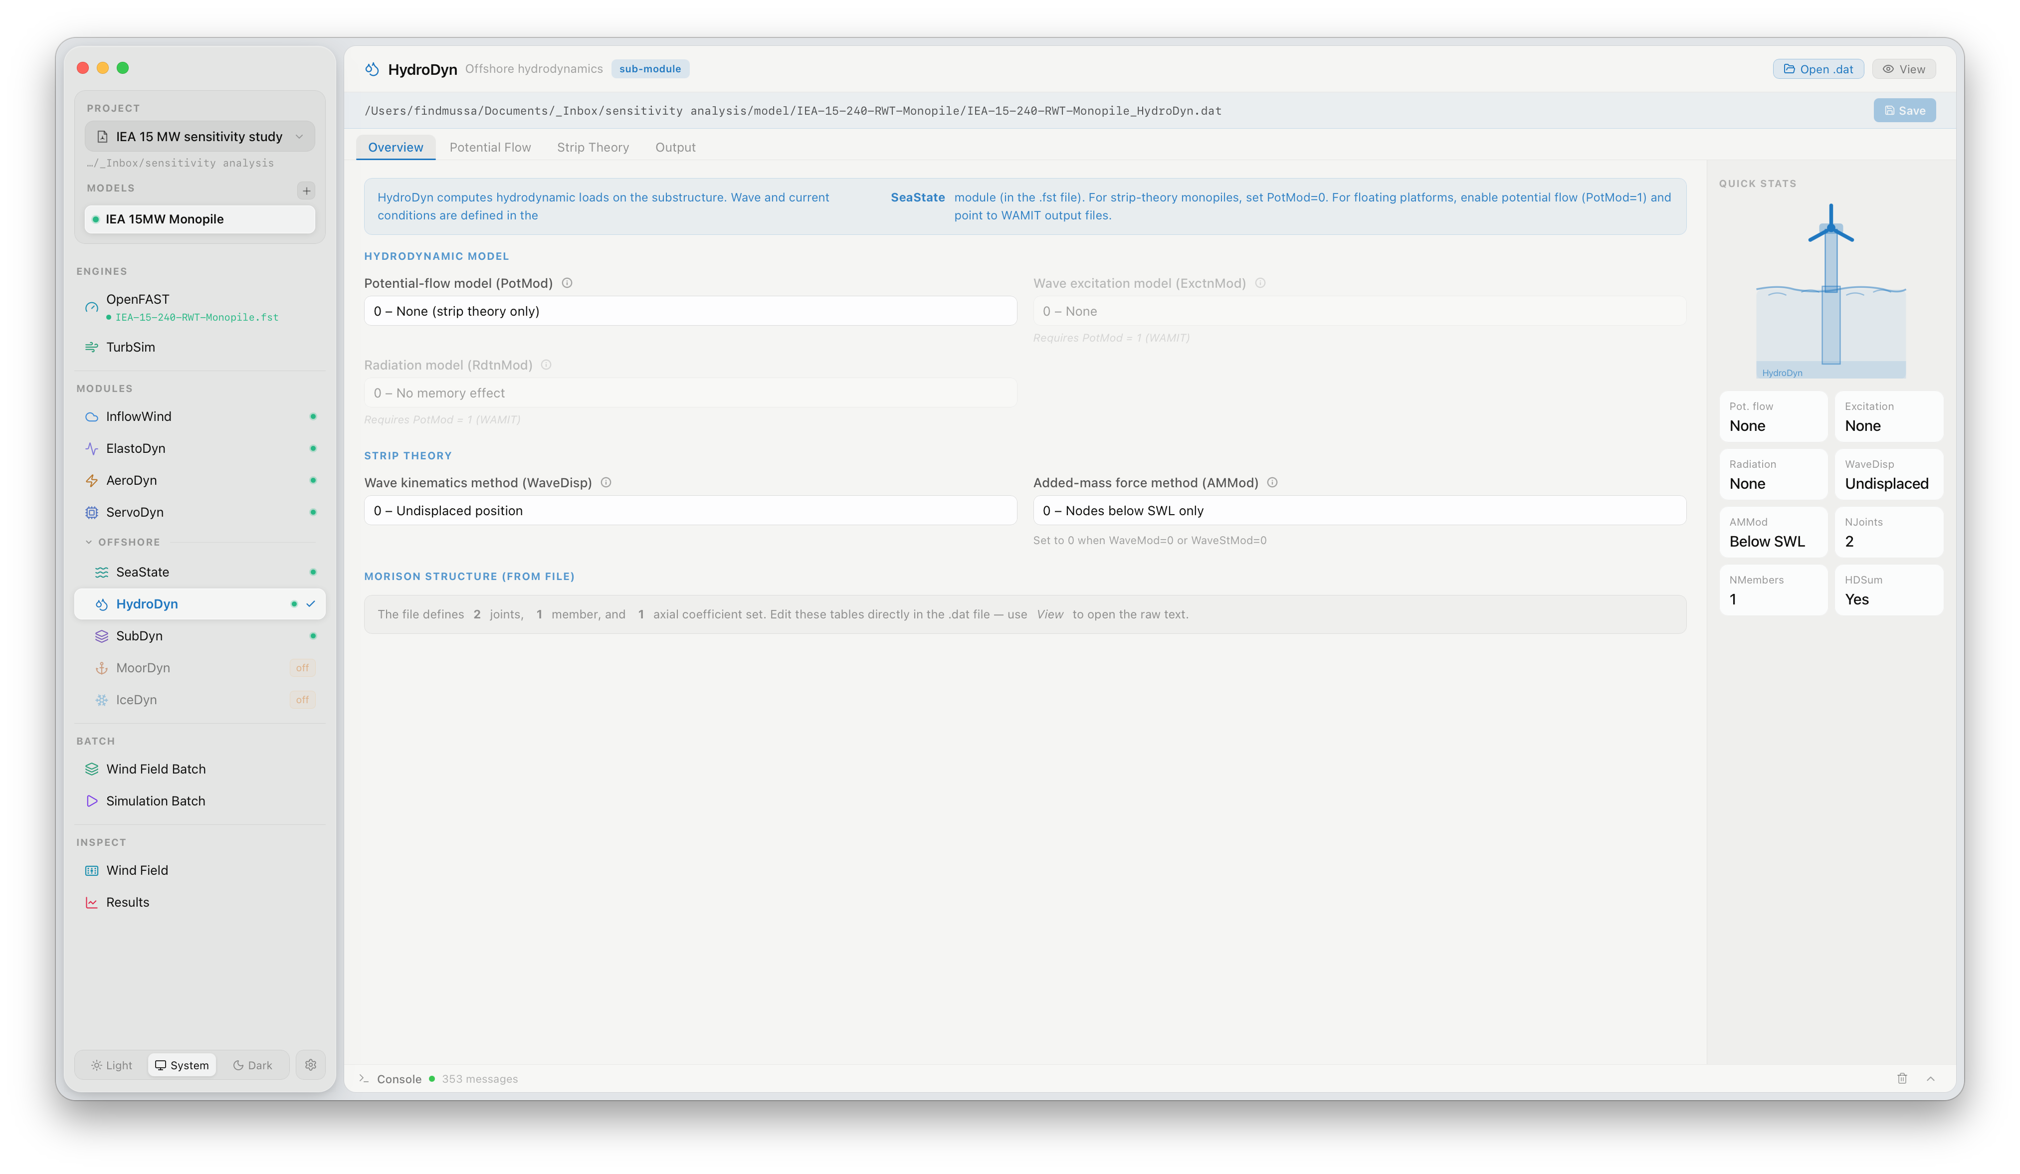Switch to the Strip Theory tab
The height and width of the screenshot is (1174, 2020).
[x=593, y=148]
